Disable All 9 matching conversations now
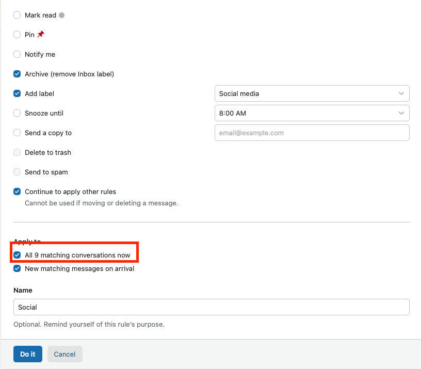The height and width of the screenshot is (369, 421). 17,255
